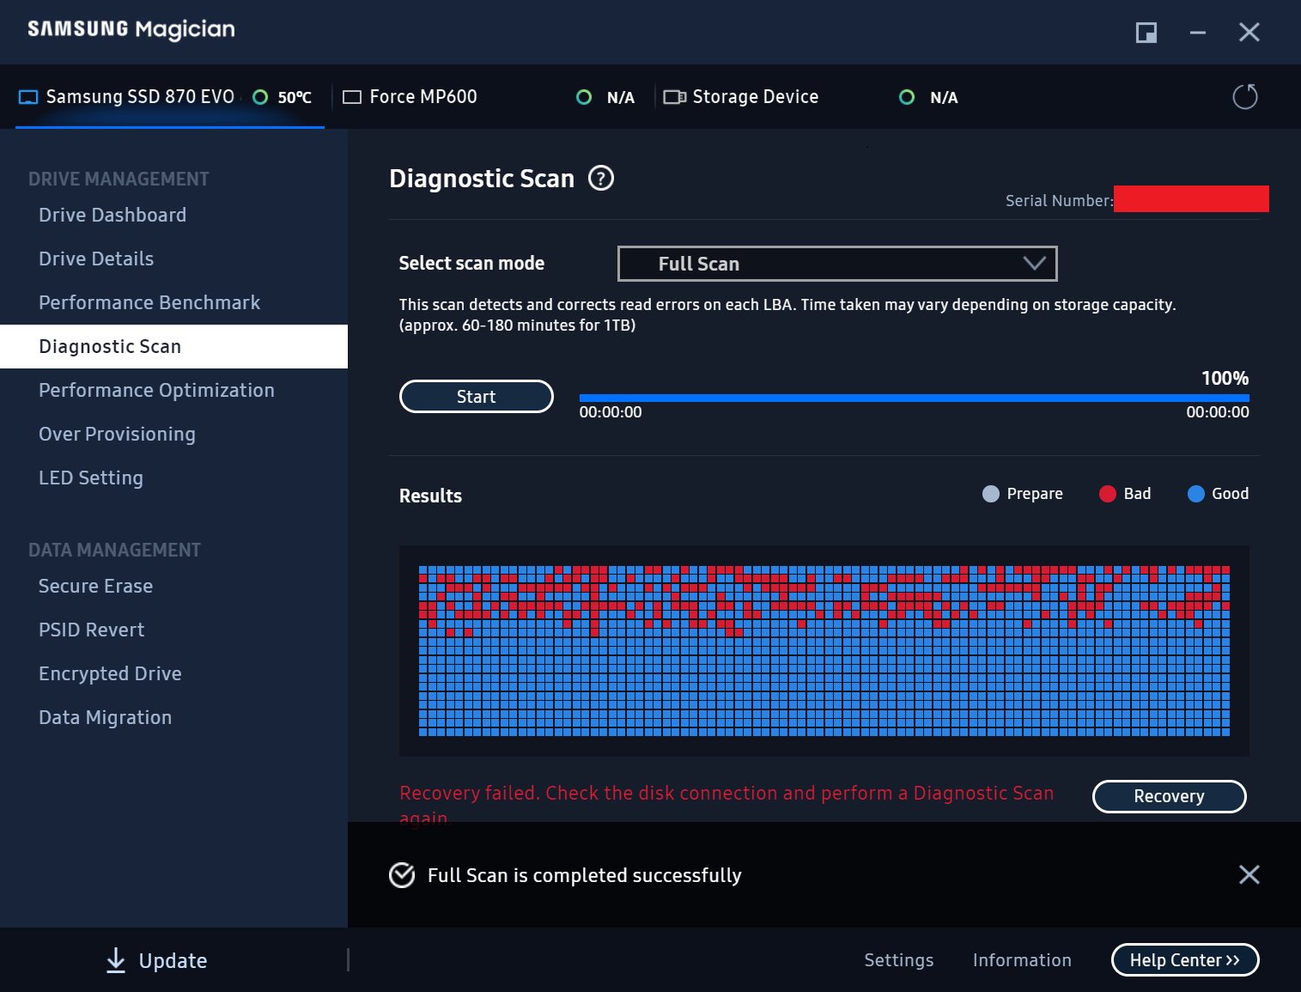Open the Full Scan mode dropdown
Screen dimensions: 1301x992
click(837, 264)
